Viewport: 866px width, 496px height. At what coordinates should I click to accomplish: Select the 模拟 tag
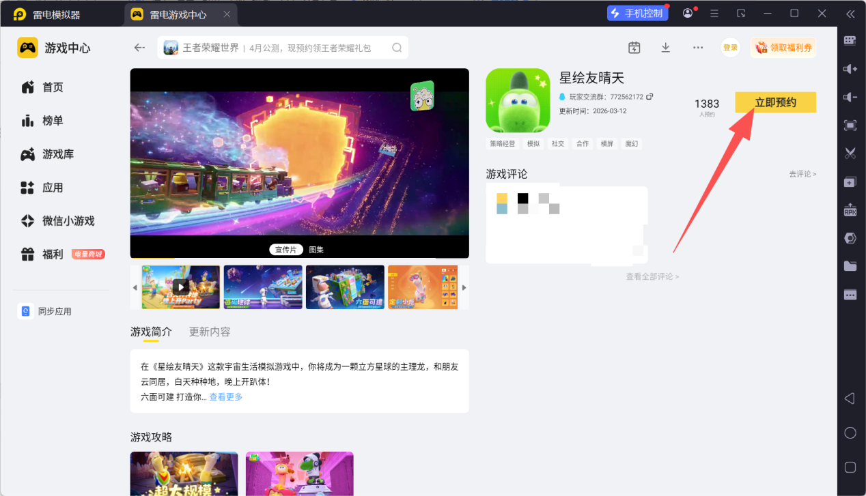[533, 144]
